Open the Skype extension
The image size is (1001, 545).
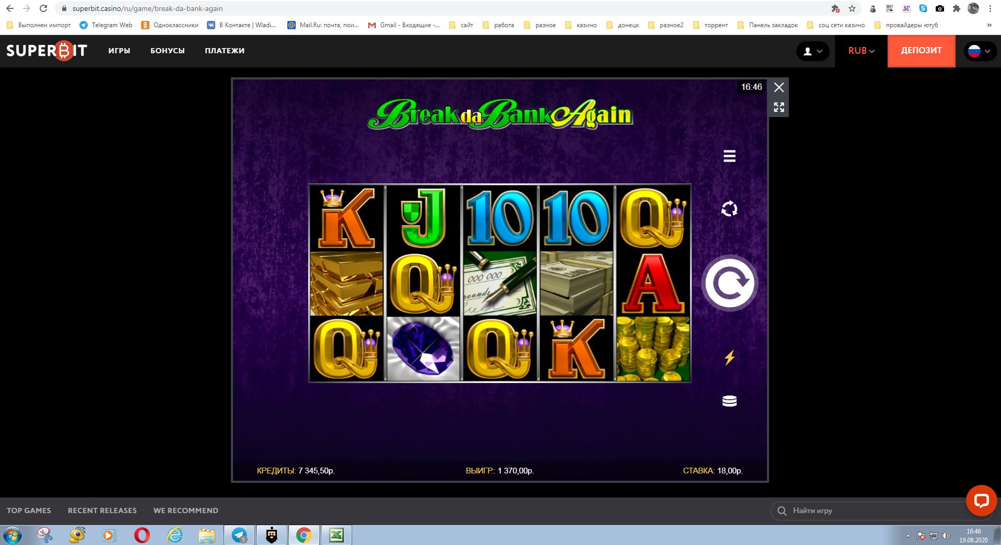pos(923,8)
